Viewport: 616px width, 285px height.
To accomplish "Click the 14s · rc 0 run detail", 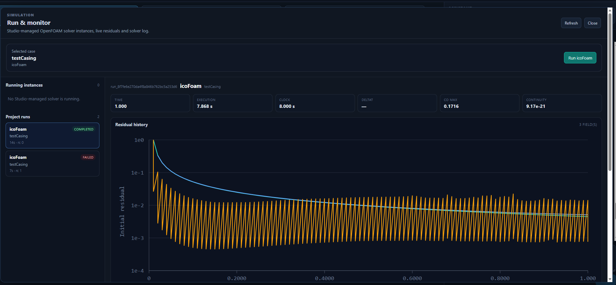I will pos(17,142).
